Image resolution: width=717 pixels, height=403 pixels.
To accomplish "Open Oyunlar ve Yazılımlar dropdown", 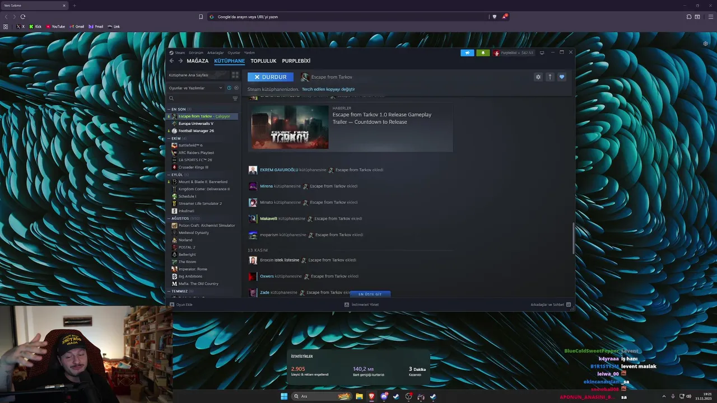I will tap(195, 88).
